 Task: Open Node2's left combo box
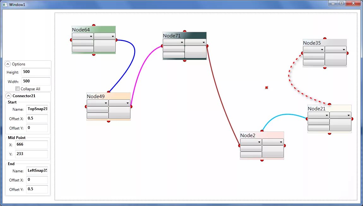(251, 142)
